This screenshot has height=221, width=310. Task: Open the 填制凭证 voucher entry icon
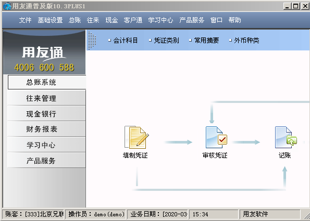(x=137, y=137)
